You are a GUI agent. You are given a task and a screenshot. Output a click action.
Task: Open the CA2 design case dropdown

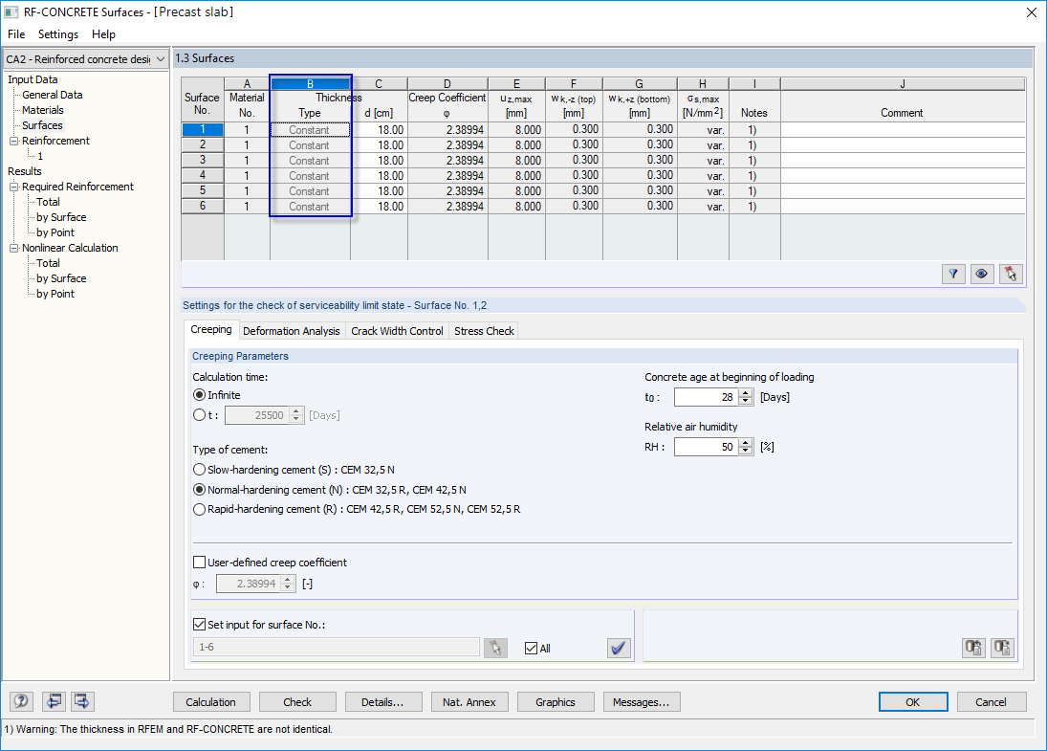(x=161, y=59)
